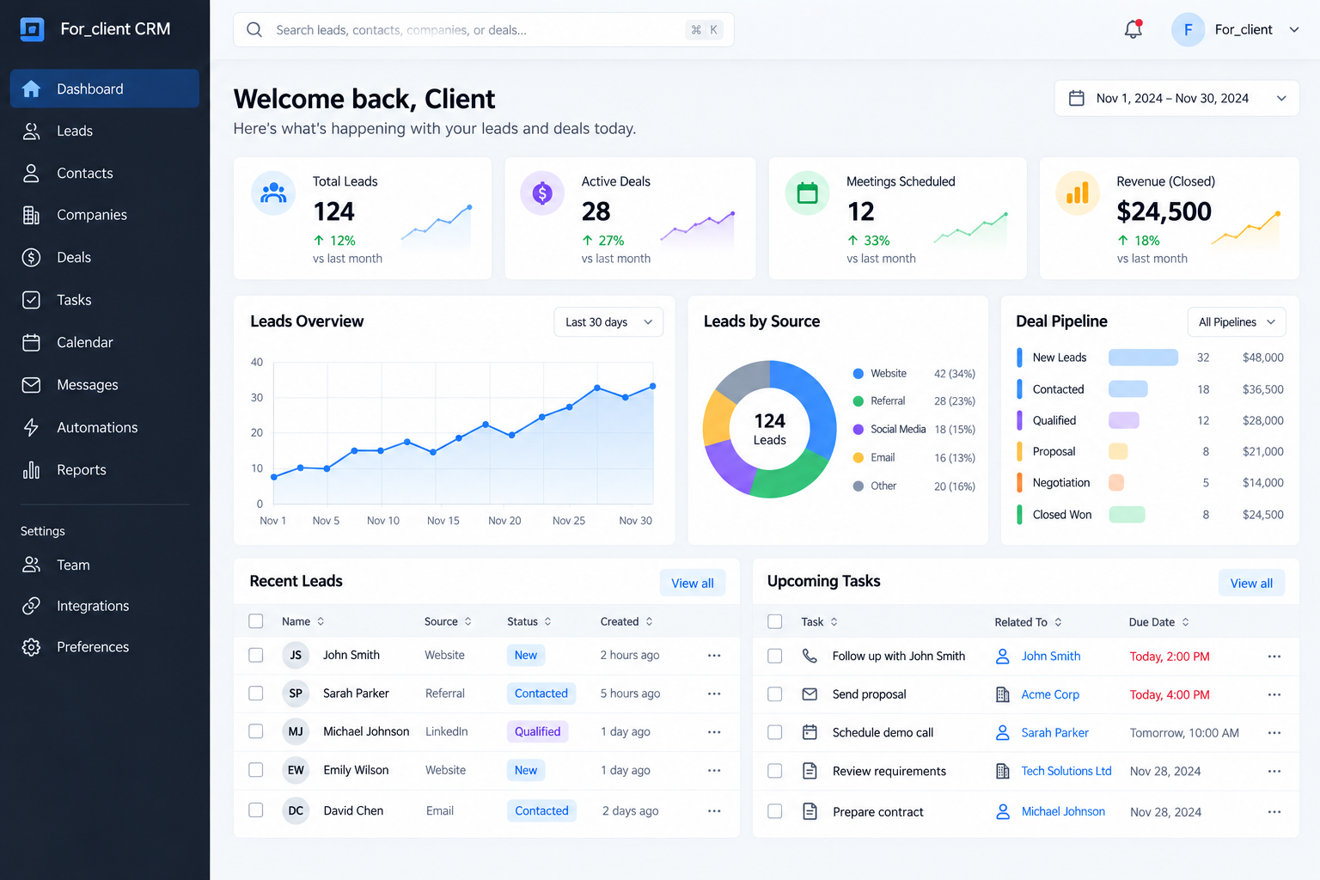Mark Schedule demo call task checkbox
Image resolution: width=1320 pixels, height=880 pixels.
(x=775, y=732)
